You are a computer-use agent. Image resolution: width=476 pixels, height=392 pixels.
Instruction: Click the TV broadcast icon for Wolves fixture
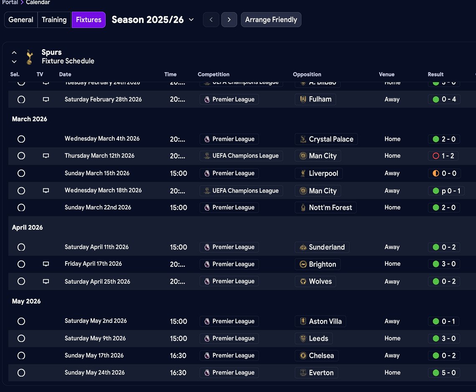pyautogui.click(x=46, y=281)
